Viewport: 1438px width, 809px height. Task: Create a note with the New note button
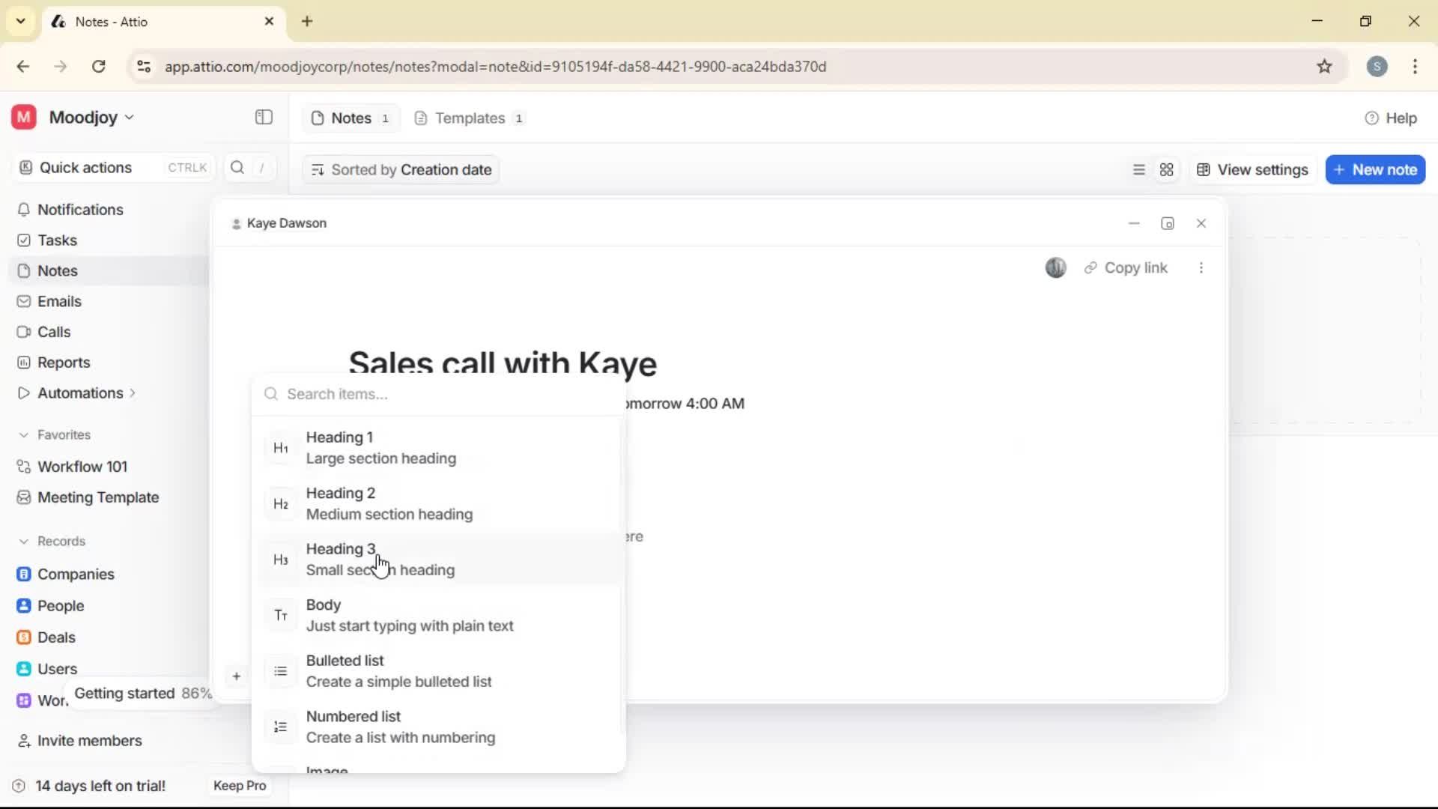click(x=1375, y=169)
